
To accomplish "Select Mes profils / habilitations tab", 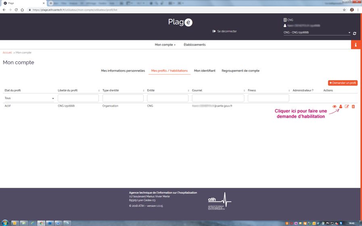I will click(x=169, y=71).
